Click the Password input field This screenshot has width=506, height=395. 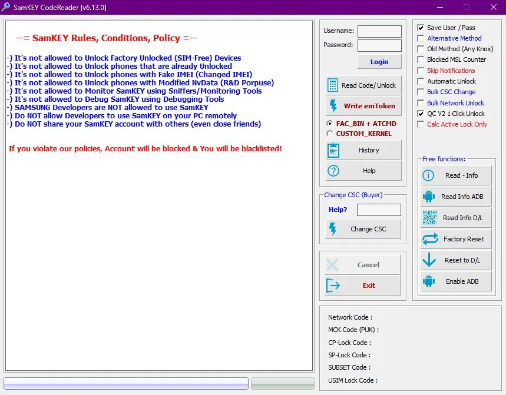click(x=379, y=45)
